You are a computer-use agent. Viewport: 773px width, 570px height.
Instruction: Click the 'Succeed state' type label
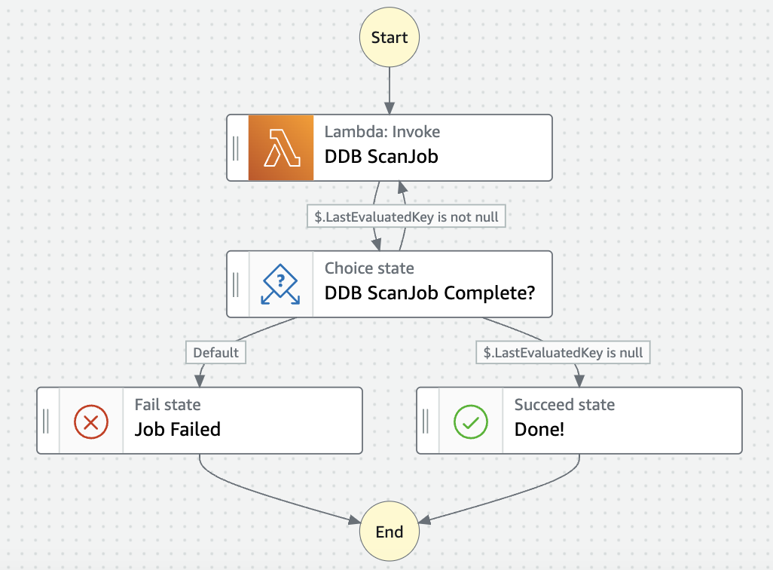pos(564,405)
